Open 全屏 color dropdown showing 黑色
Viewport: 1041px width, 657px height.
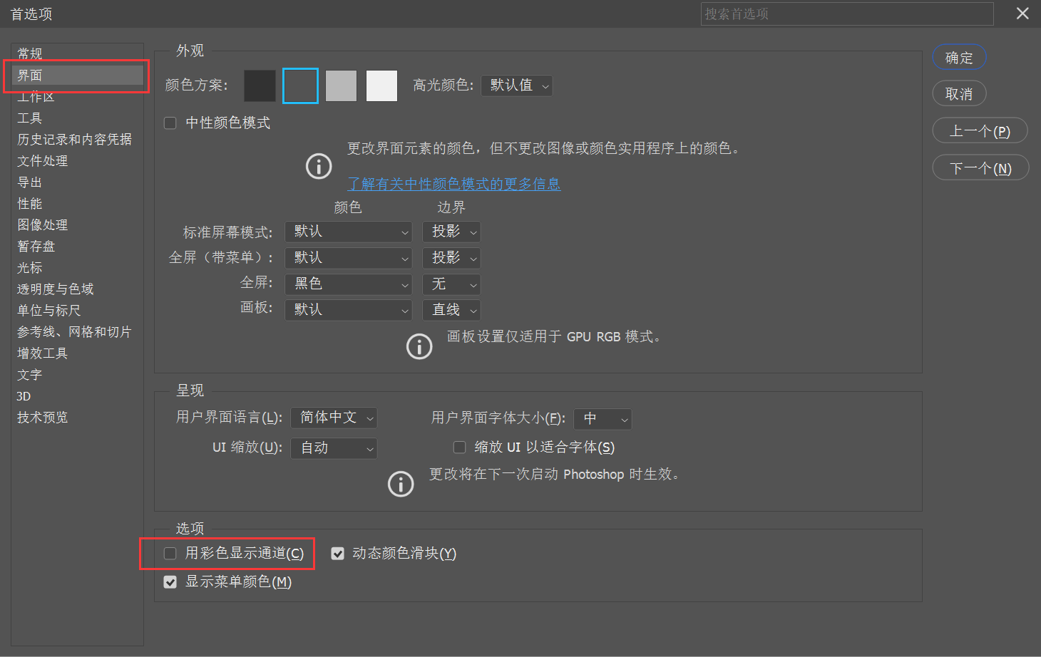(x=349, y=284)
